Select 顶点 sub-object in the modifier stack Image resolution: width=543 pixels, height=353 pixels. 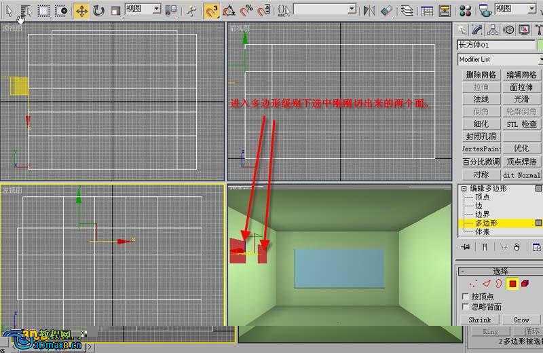(483, 197)
